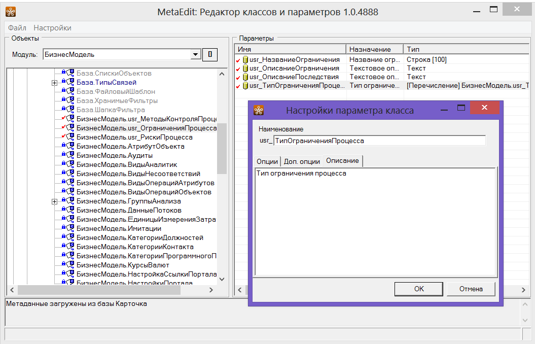The image size is (535, 344).
Task: Click the Отмена button
Action: point(471,289)
